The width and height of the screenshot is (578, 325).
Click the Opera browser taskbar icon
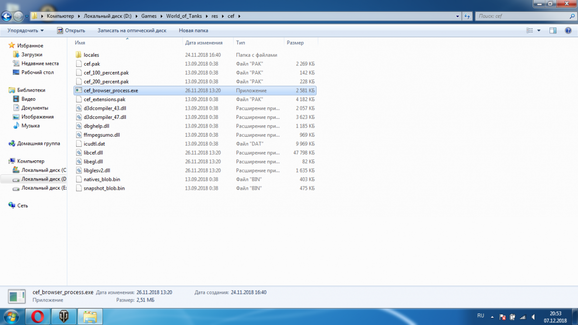38,316
